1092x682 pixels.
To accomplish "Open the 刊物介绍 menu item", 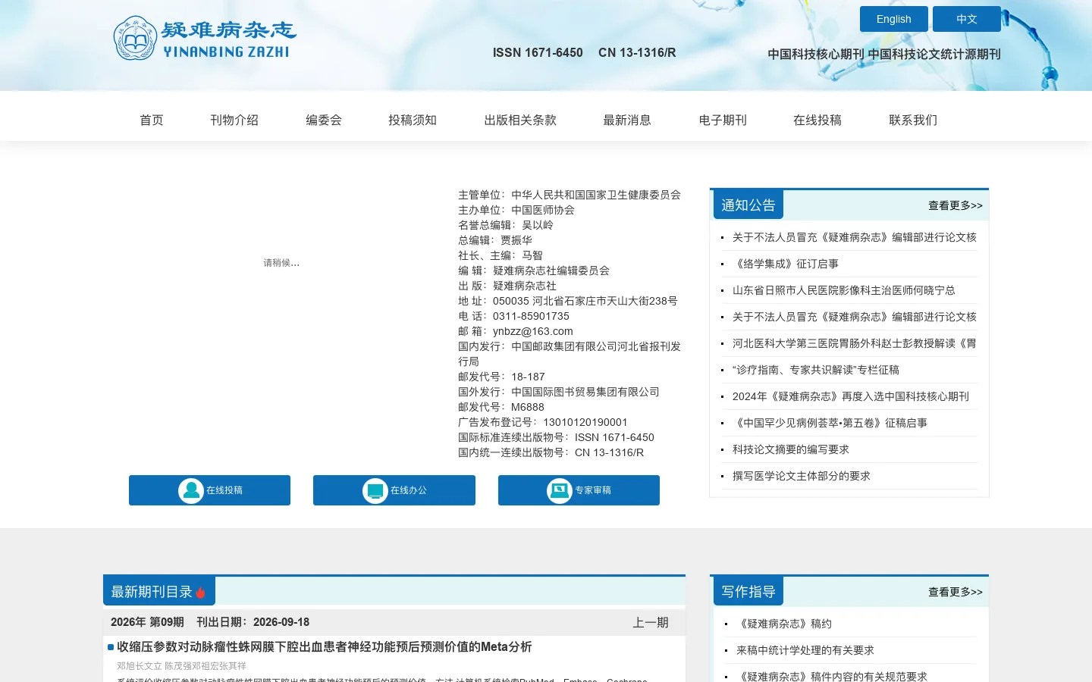I will pos(234,120).
